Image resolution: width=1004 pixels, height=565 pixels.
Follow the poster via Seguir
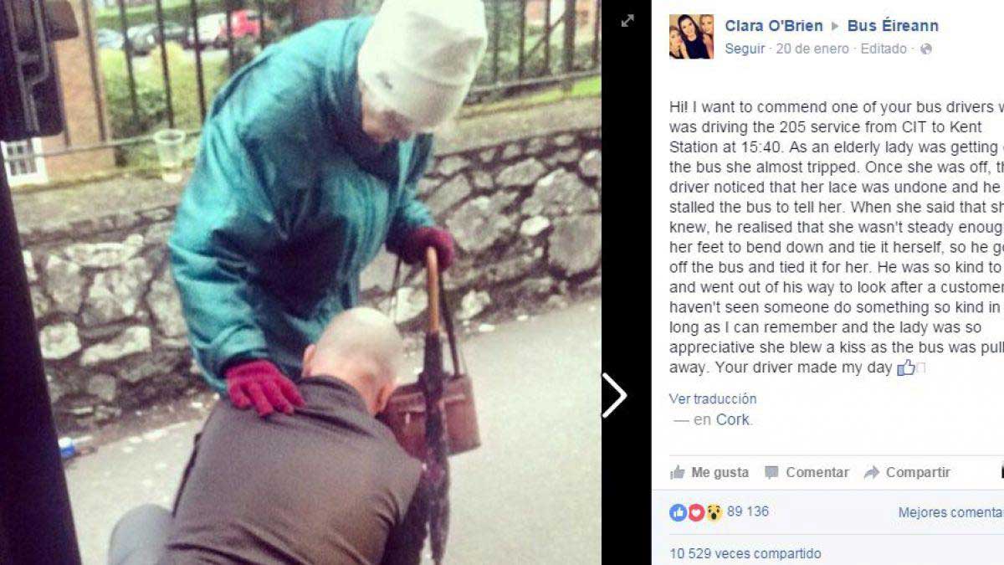tap(745, 49)
